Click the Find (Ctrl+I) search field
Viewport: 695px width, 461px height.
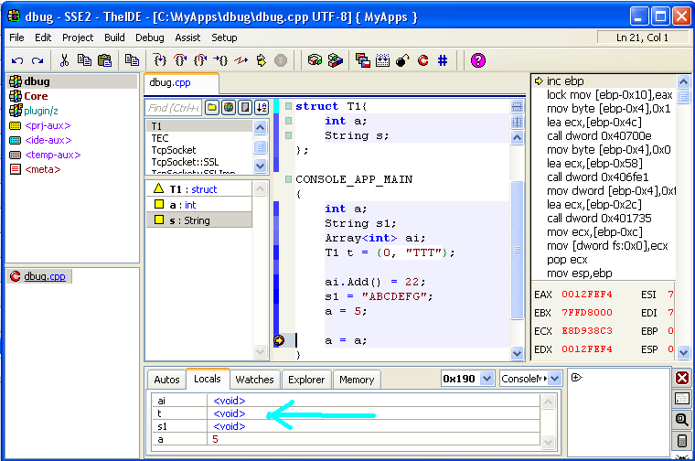tap(174, 107)
